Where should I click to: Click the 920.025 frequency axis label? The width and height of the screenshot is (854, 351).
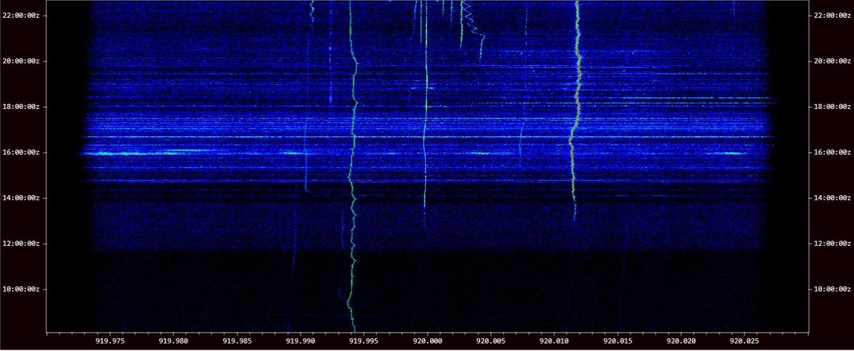point(744,340)
